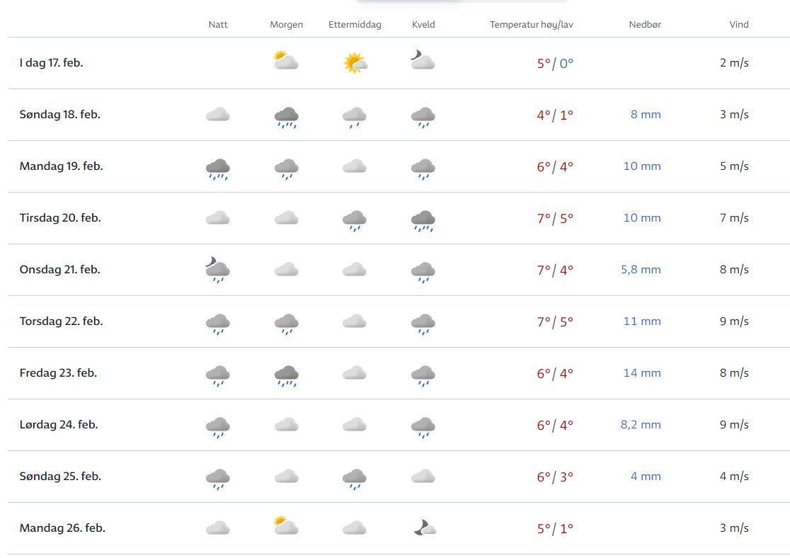Click Søndag 25. feb. afternoon rain icon
790x558 pixels.
pos(354,478)
